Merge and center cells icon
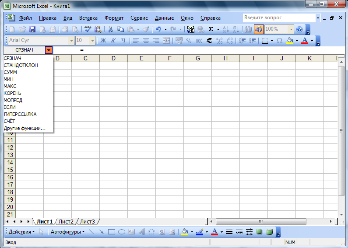This screenshot has width=348, height=248. [166, 41]
